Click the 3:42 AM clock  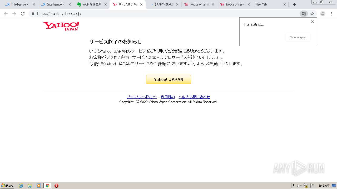pyautogui.click(x=324, y=186)
